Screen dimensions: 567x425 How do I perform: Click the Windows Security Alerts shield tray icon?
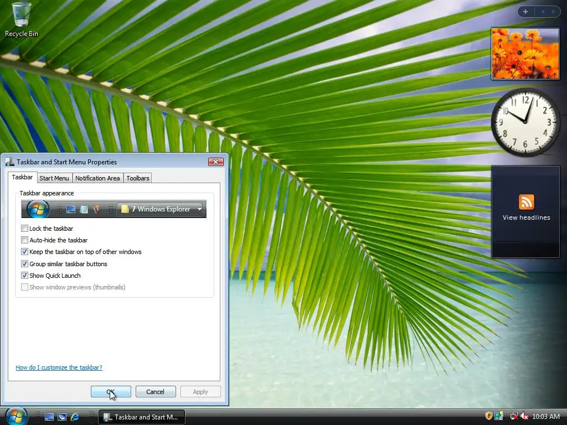click(x=488, y=416)
